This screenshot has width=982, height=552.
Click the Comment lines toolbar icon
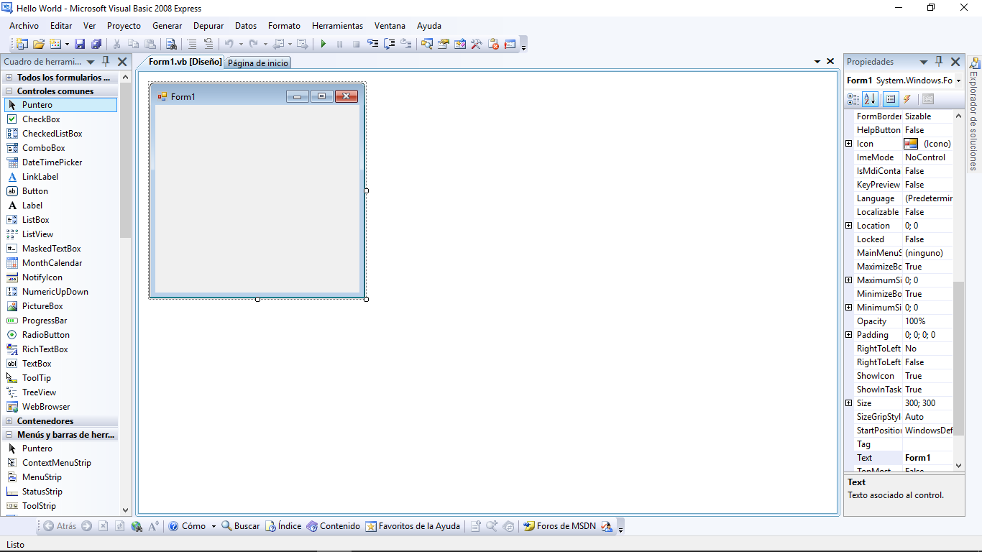pyautogui.click(x=192, y=44)
